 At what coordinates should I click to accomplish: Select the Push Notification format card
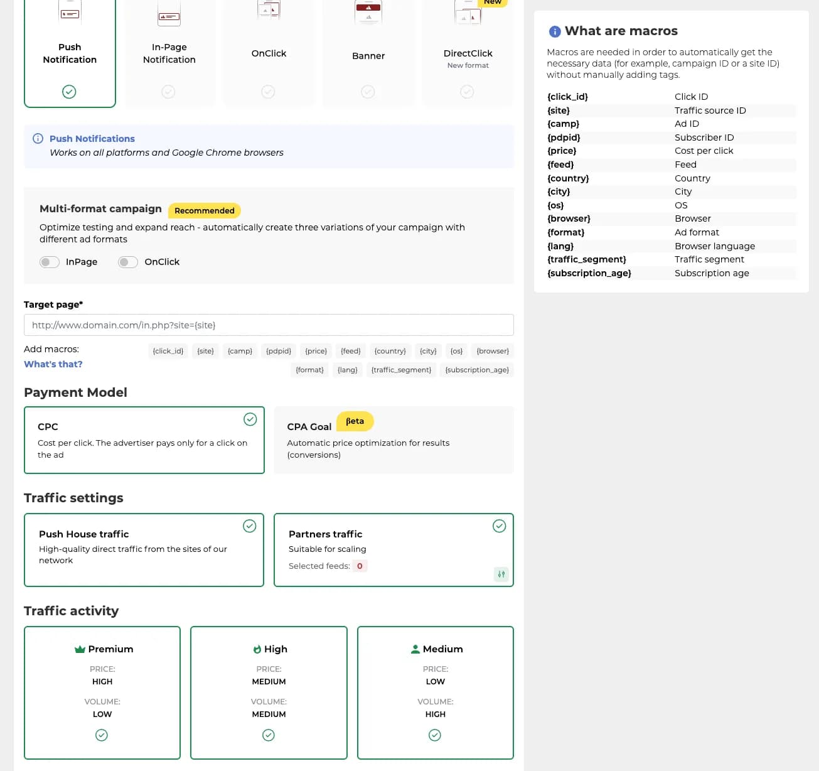70,53
